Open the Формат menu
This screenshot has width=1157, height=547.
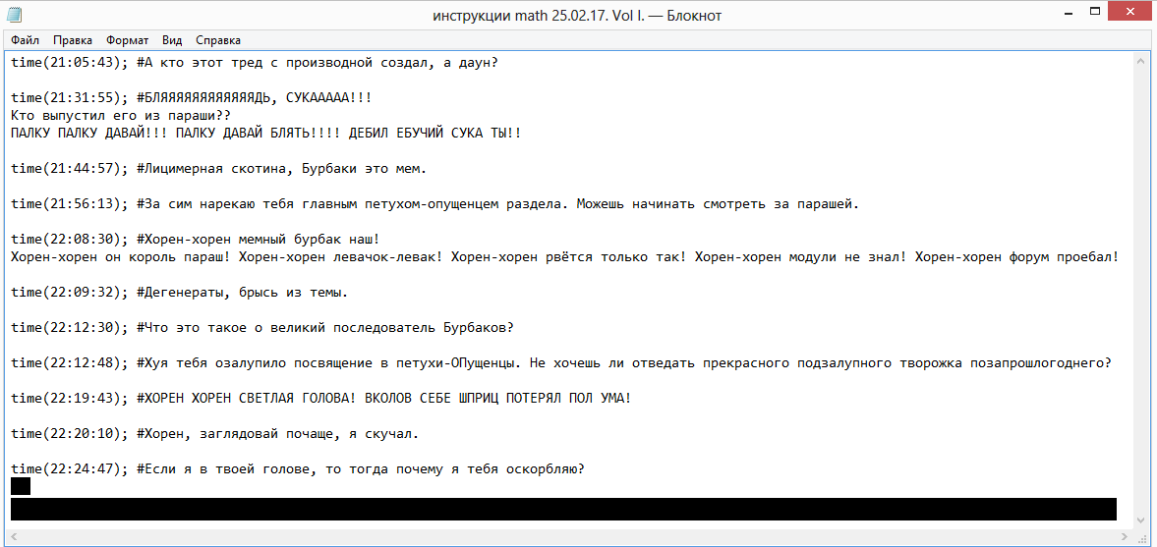(x=127, y=40)
